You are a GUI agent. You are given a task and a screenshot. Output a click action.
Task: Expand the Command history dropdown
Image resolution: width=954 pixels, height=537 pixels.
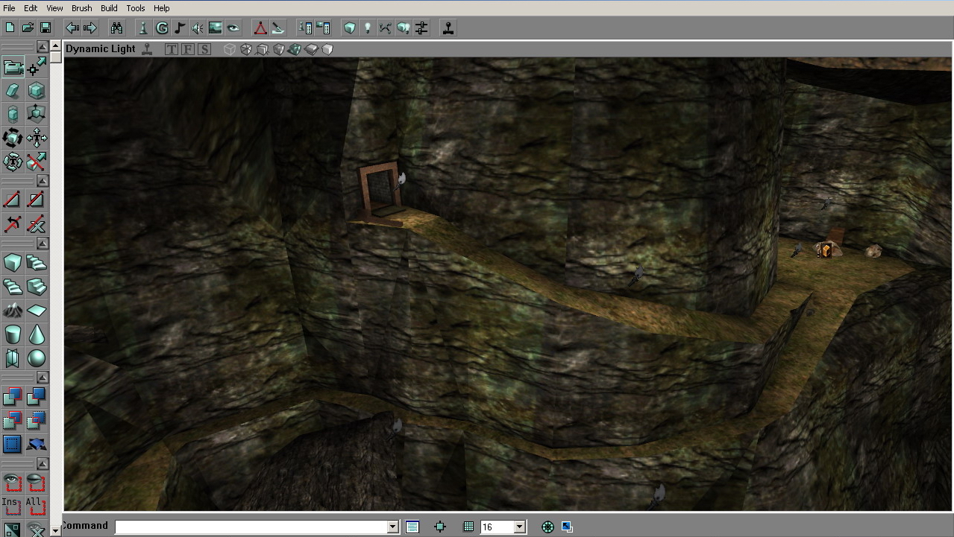(393, 527)
